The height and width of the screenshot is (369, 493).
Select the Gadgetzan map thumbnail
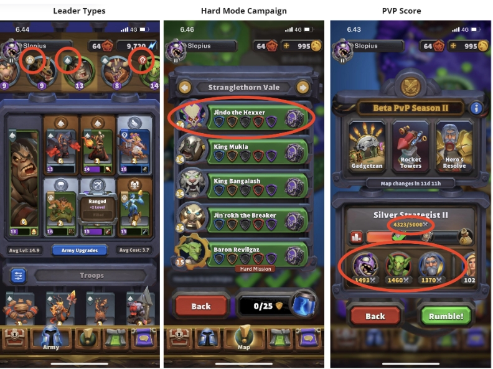click(x=367, y=146)
